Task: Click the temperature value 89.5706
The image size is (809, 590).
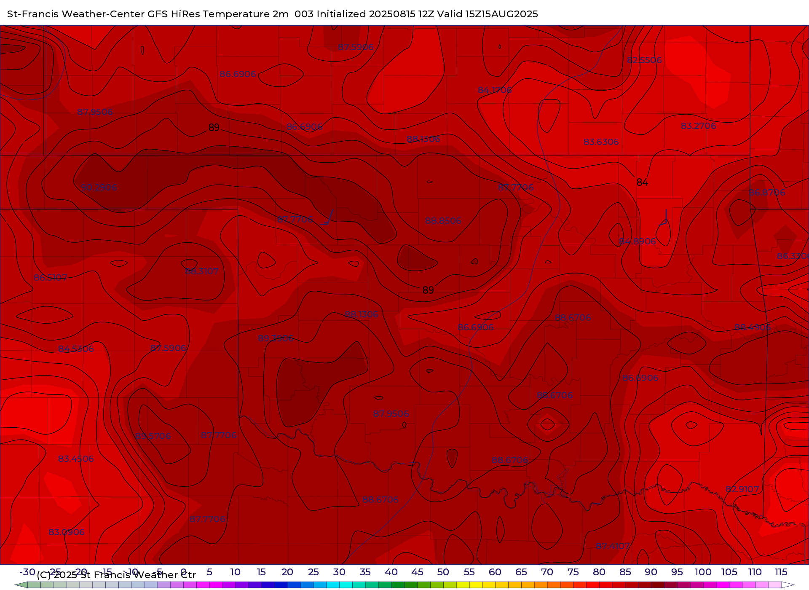Action: coord(153,436)
